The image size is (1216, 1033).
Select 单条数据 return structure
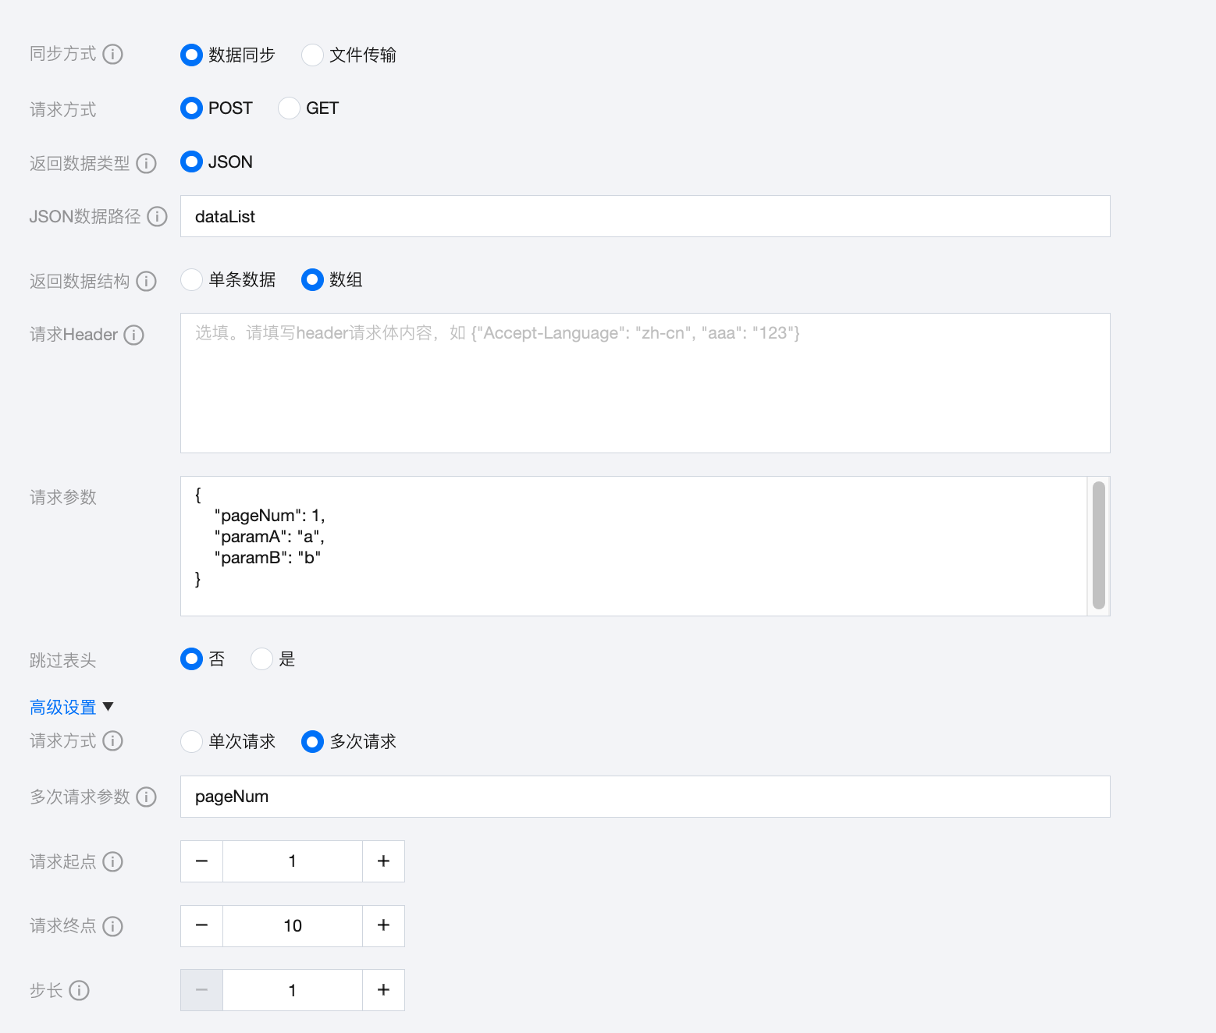[x=191, y=279]
